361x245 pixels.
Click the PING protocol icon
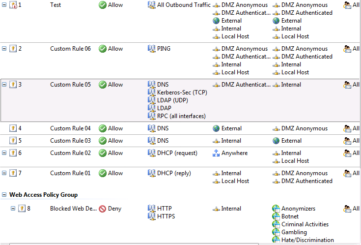152,49
